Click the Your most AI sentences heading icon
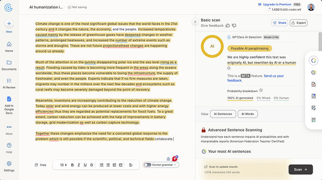The height and width of the screenshot is (180, 322). coord(204,151)
